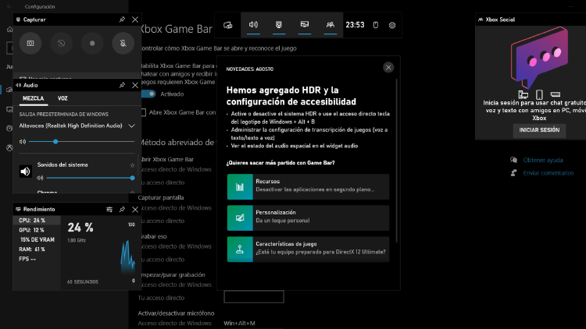Toggle the Xbox Social widget from the Game Bar
Viewport: 586px width, 329px height.
coord(331,25)
